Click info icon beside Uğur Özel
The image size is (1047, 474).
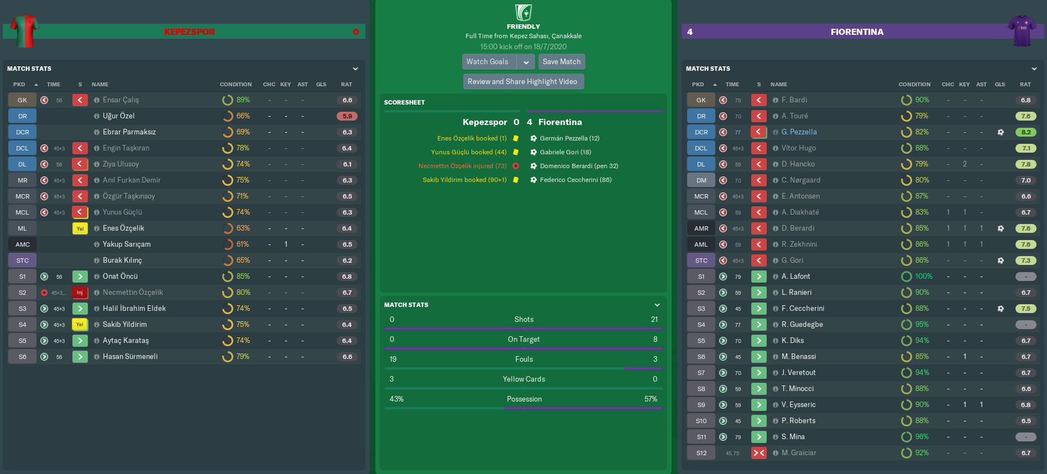pos(97,116)
